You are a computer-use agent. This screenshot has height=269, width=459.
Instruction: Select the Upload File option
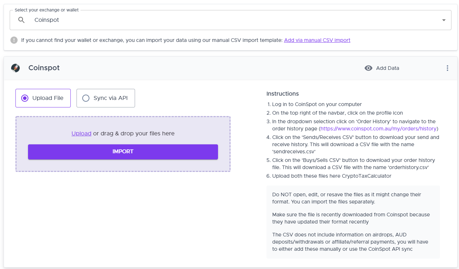pyautogui.click(x=43, y=98)
